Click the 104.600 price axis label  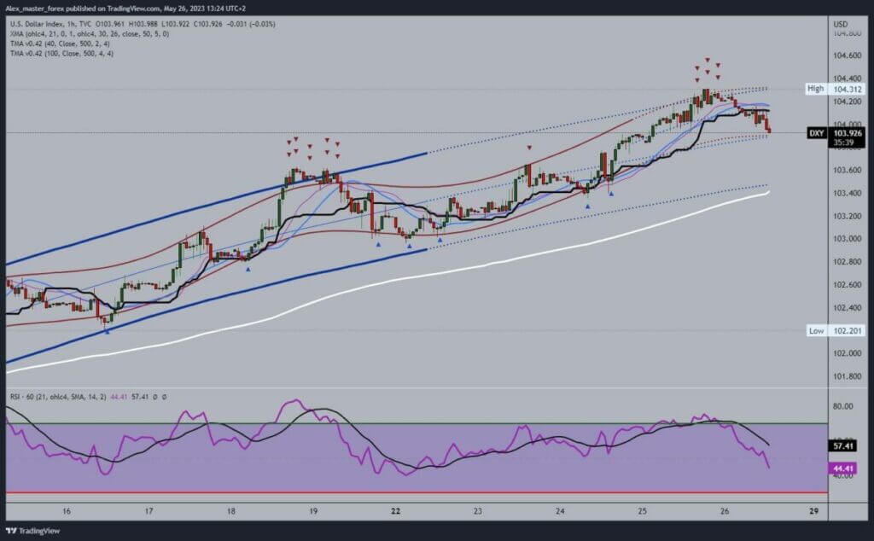(x=847, y=55)
